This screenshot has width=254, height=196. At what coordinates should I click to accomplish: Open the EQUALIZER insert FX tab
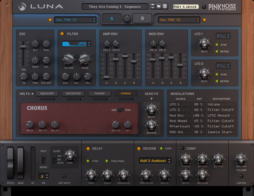[x=47, y=94]
